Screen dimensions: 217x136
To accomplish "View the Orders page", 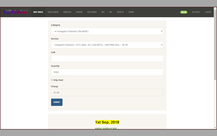I will [79, 12].
